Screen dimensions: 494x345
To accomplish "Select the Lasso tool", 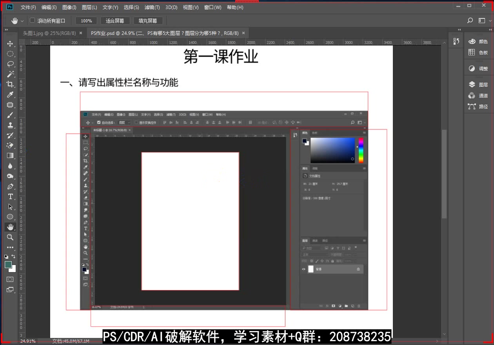I will 10,64.
